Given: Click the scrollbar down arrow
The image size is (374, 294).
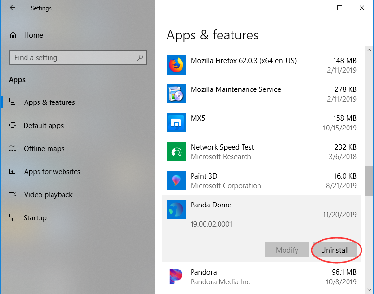Looking at the screenshot, I should [369, 290].
